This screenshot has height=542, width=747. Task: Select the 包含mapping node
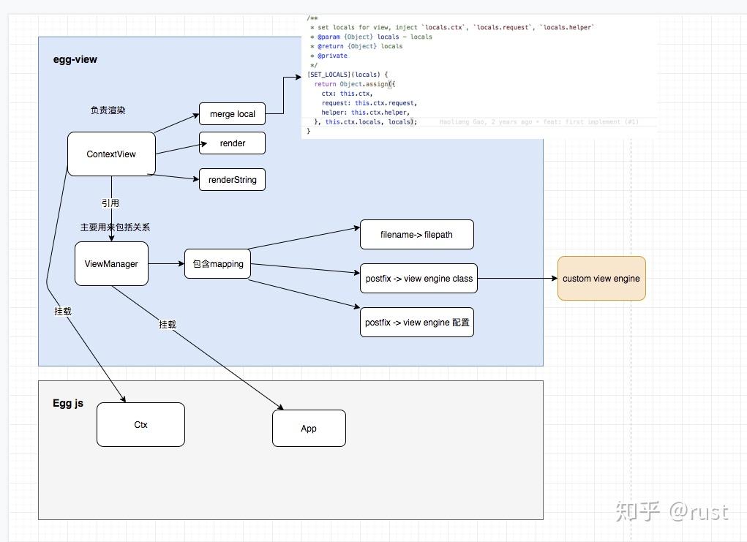coord(218,264)
